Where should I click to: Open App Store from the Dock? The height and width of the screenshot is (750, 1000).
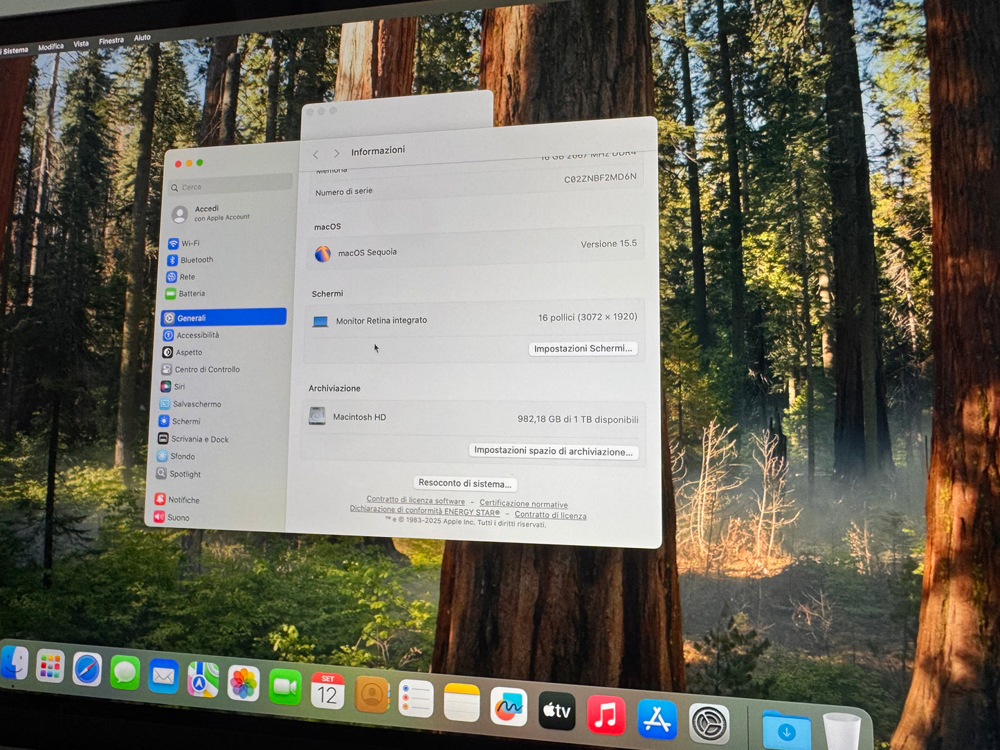pyautogui.click(x=657, y=720)
